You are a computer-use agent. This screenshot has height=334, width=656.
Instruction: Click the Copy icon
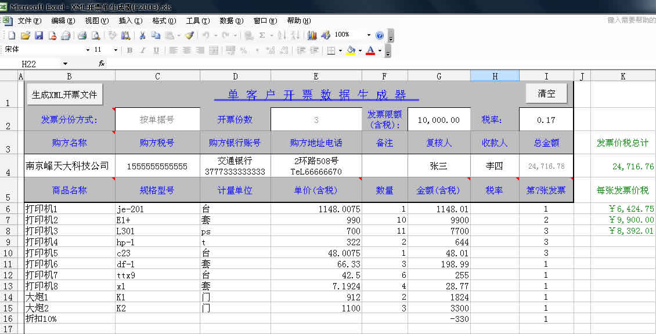(x=156, y=35)
